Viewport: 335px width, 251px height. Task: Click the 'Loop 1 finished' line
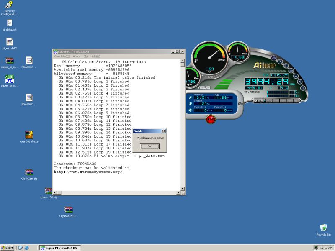(94, 82)
